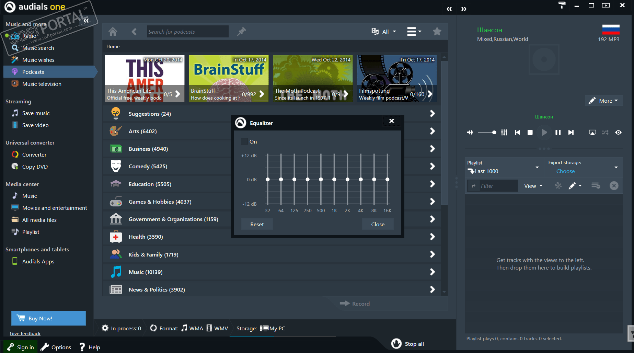Open favorites star in podcast toolbar
634x353 pixels.
tap(437, 32)
